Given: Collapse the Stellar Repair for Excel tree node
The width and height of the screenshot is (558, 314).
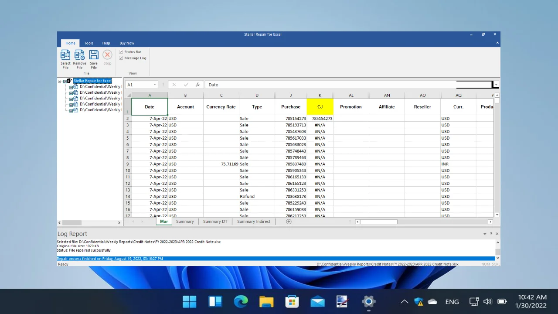Looking at the screenshot, I should 60,81.
